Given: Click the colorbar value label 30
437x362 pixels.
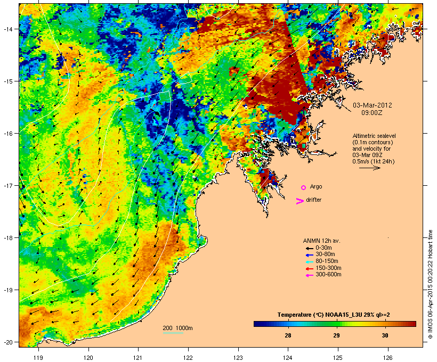Looking at the screenshot, I should click(x=385, y=335).
